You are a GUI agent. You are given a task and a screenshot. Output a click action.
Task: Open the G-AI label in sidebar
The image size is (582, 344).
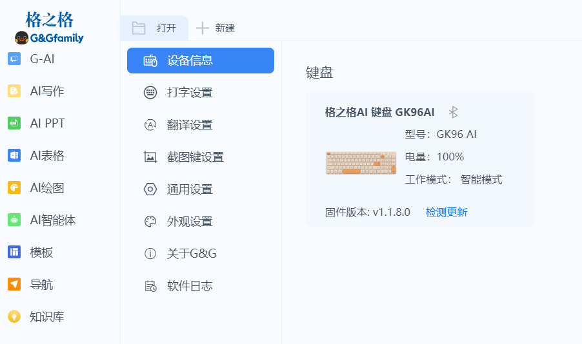42,59
